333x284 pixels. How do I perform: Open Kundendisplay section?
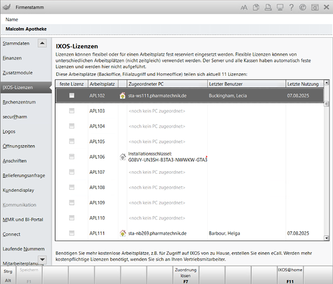pos(18,190)
